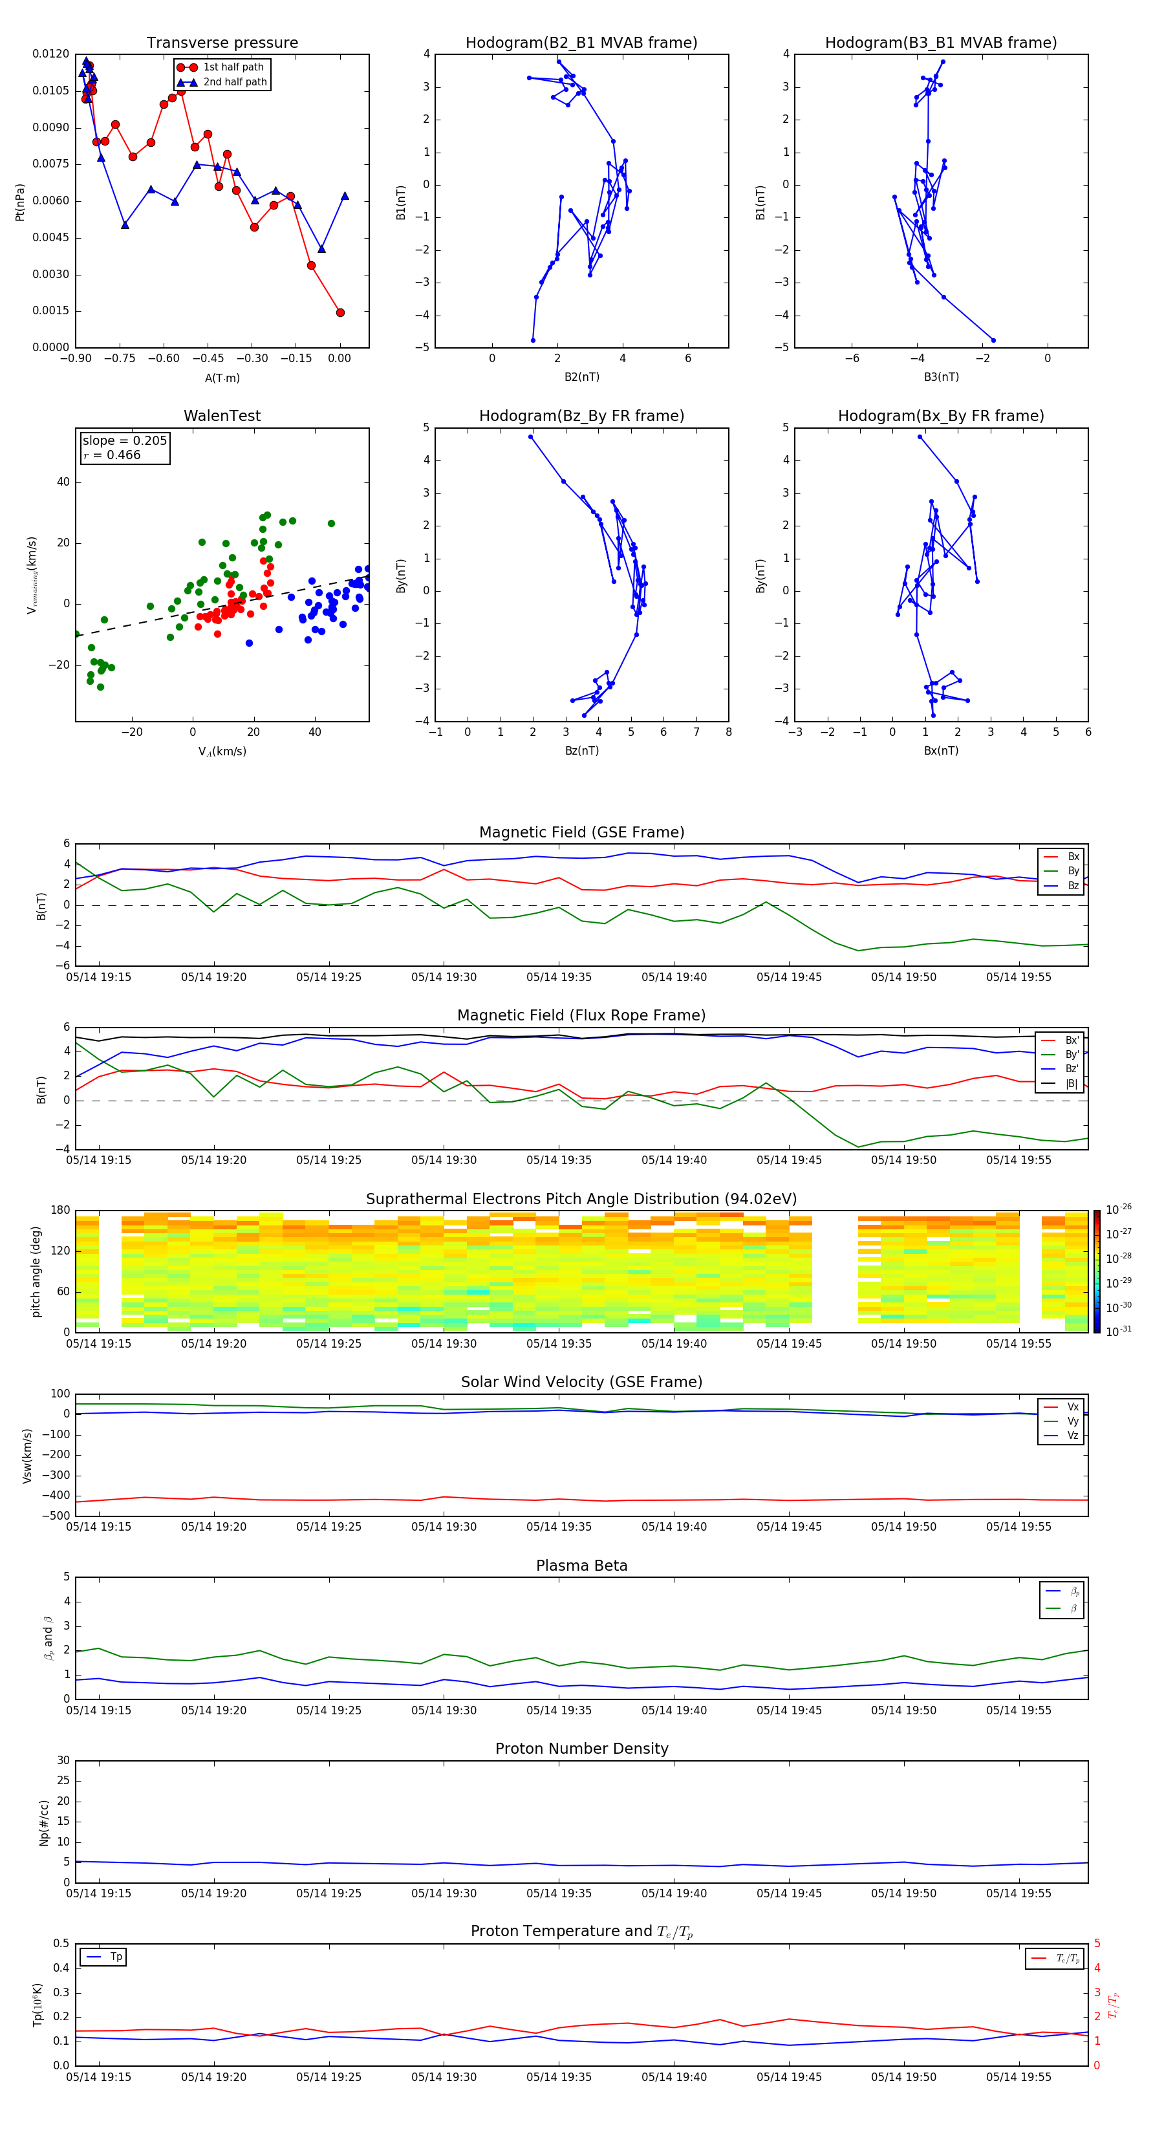Click the "WalenTest" plot title
1164x2134 pixels.
click(x=222, y=416)
